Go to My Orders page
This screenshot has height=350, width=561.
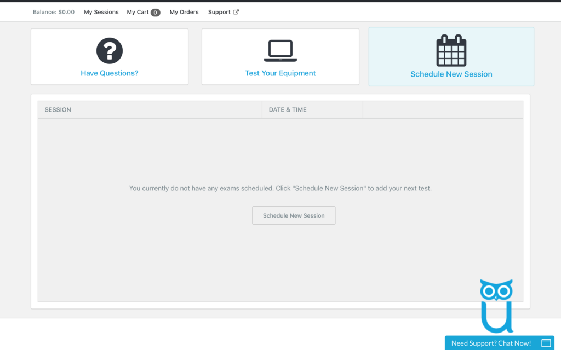184,12
